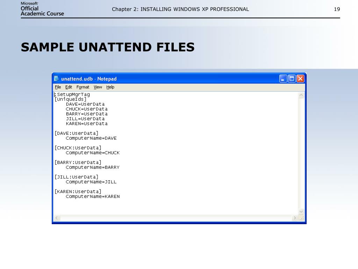Open the File menu in Notepad

58,87
